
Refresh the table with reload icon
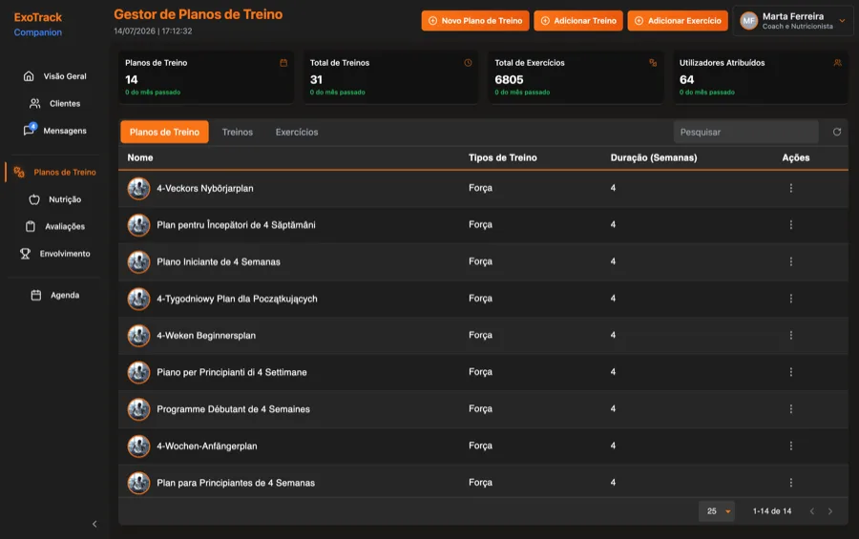click(x=836, y=132)
